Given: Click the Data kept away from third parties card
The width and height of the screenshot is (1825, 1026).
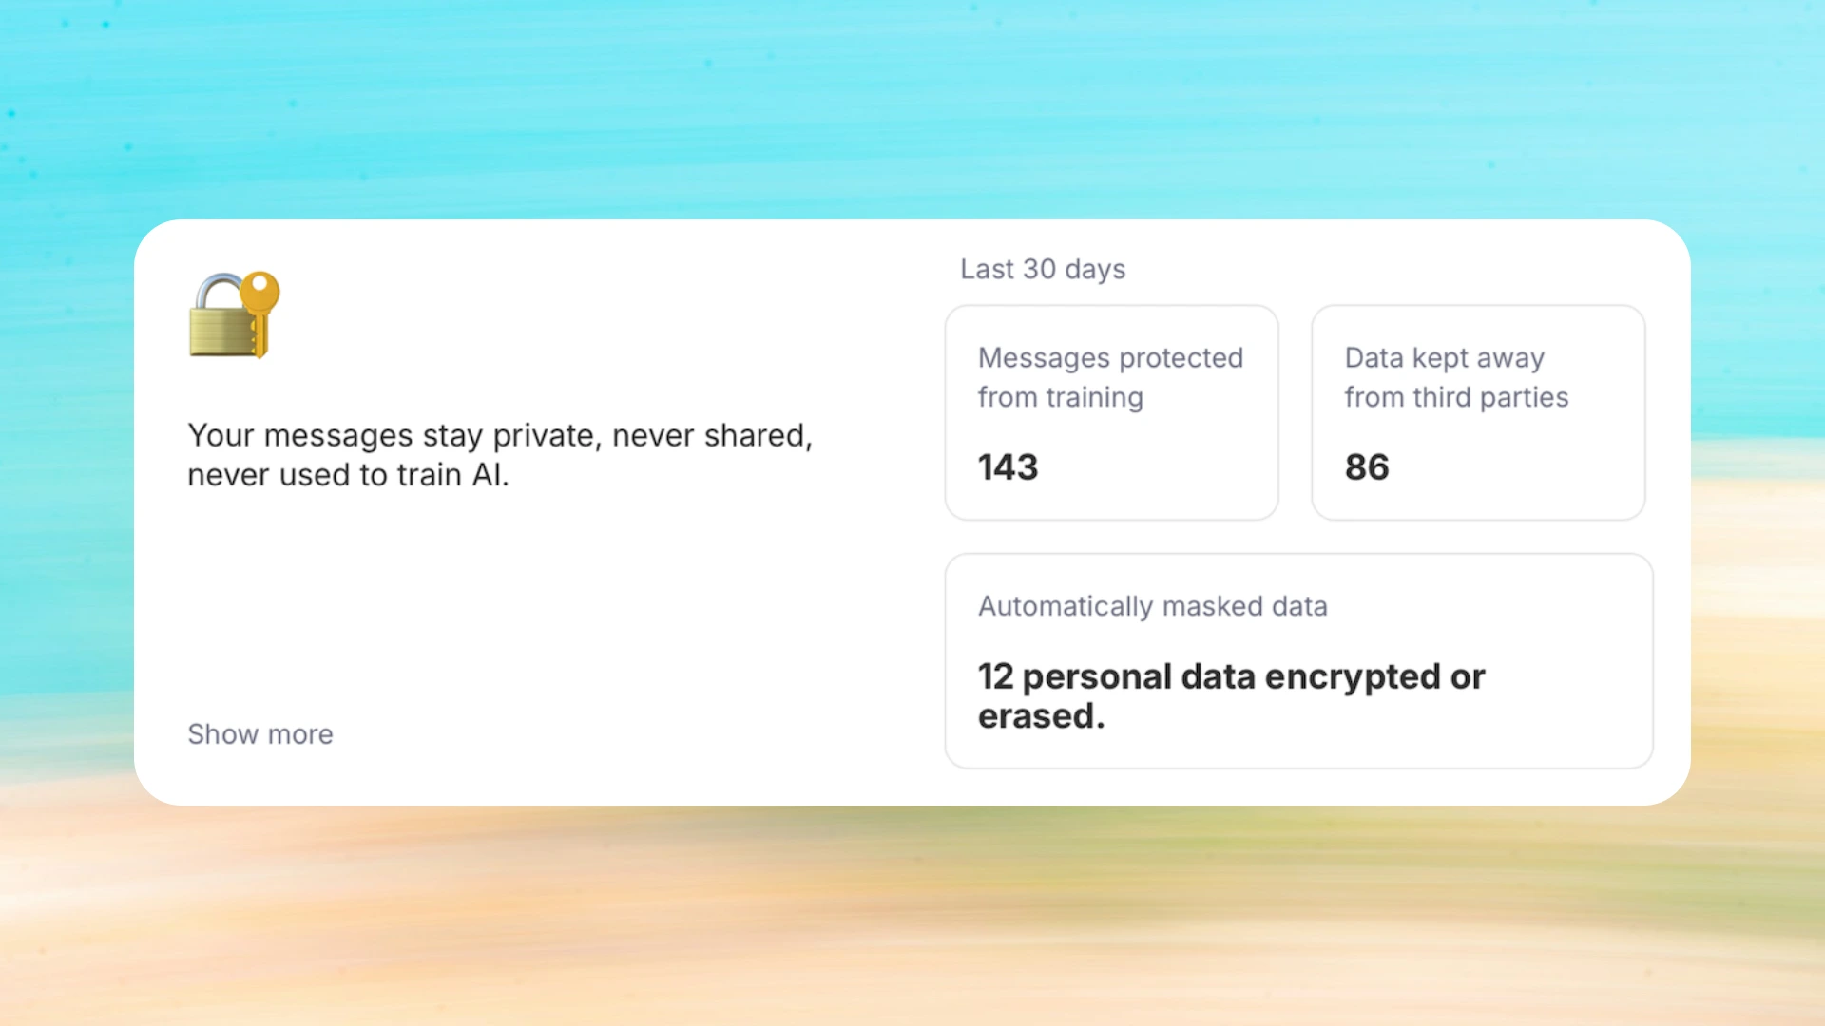Looking at the screenshot, I should click(x=1477, y=412).
